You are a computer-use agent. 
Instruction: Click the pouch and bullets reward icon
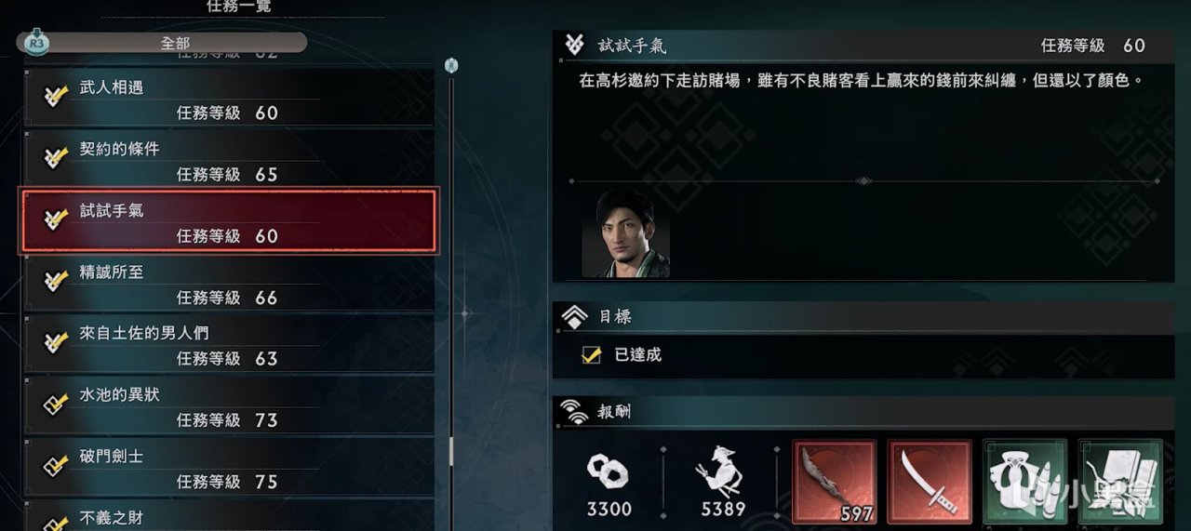click(1024, 482)
